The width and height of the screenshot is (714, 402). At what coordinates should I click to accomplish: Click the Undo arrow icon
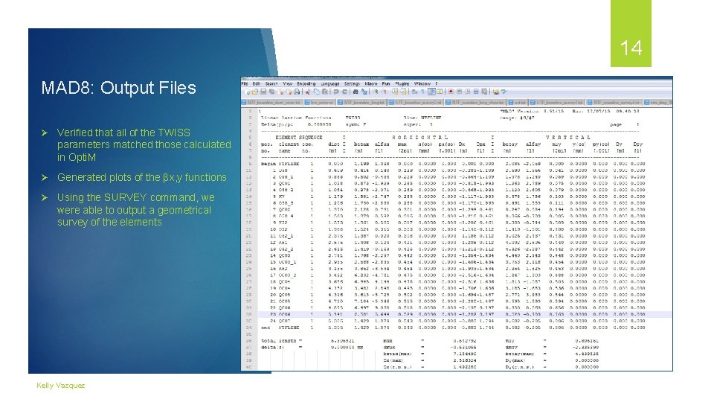[336, 92]
